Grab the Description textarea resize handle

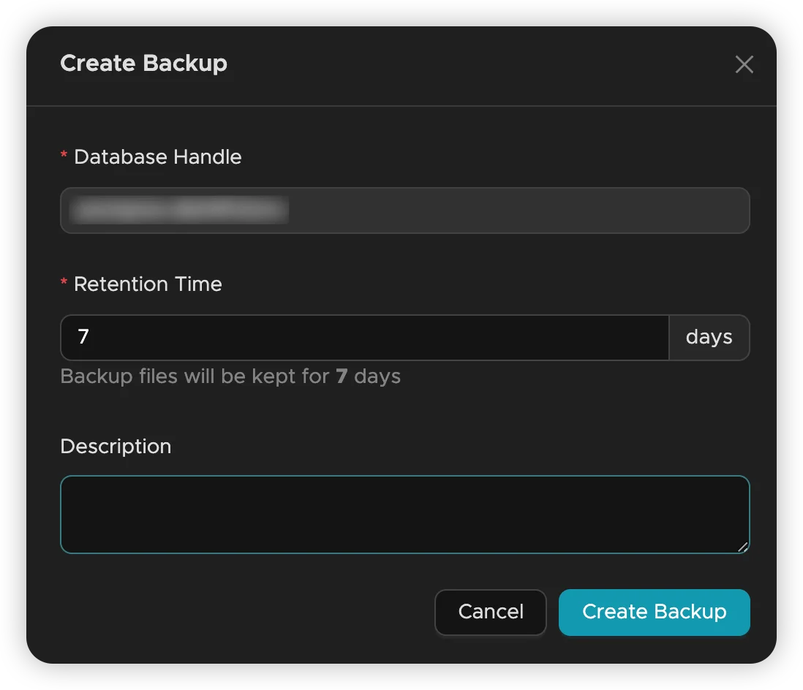pyautogui.click(x=743, y=546)
